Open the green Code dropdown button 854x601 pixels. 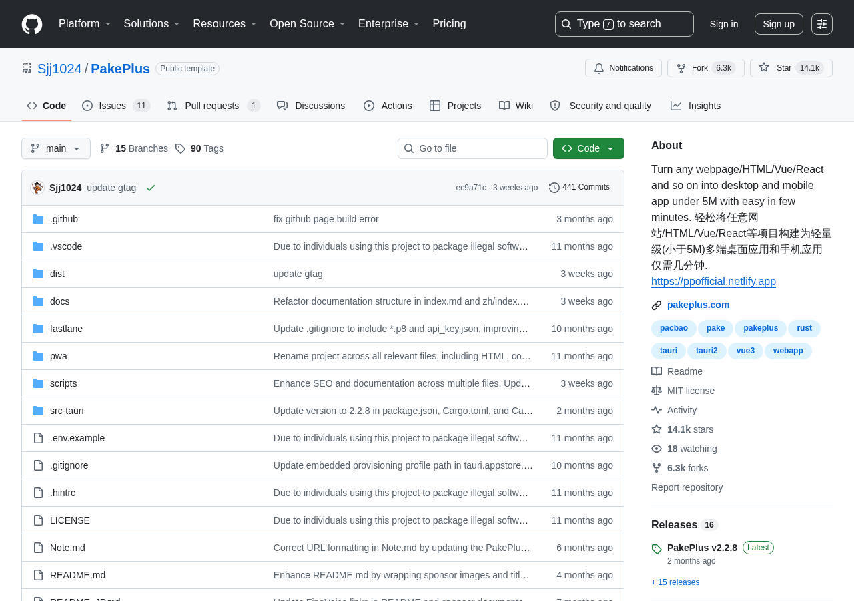pos(588,148)
